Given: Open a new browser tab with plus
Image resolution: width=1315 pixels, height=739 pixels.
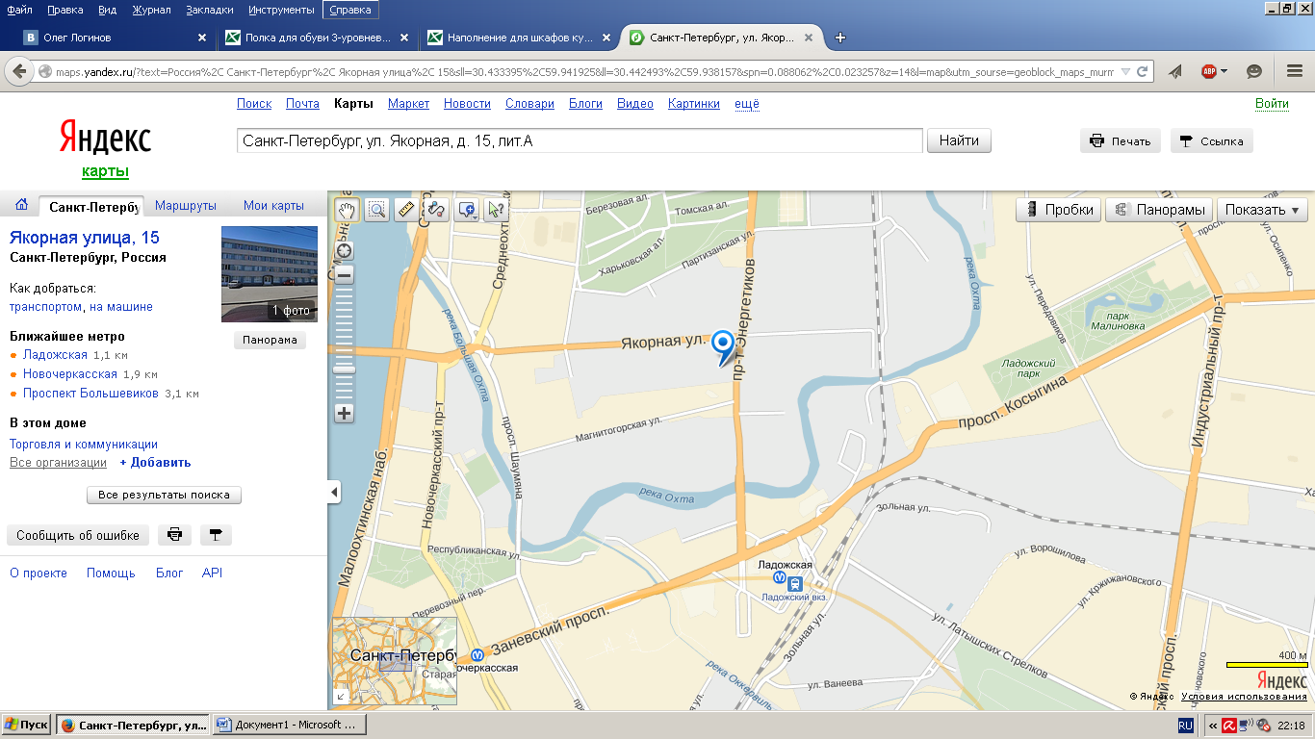Looking at the screenshot, I should (840, 38).
